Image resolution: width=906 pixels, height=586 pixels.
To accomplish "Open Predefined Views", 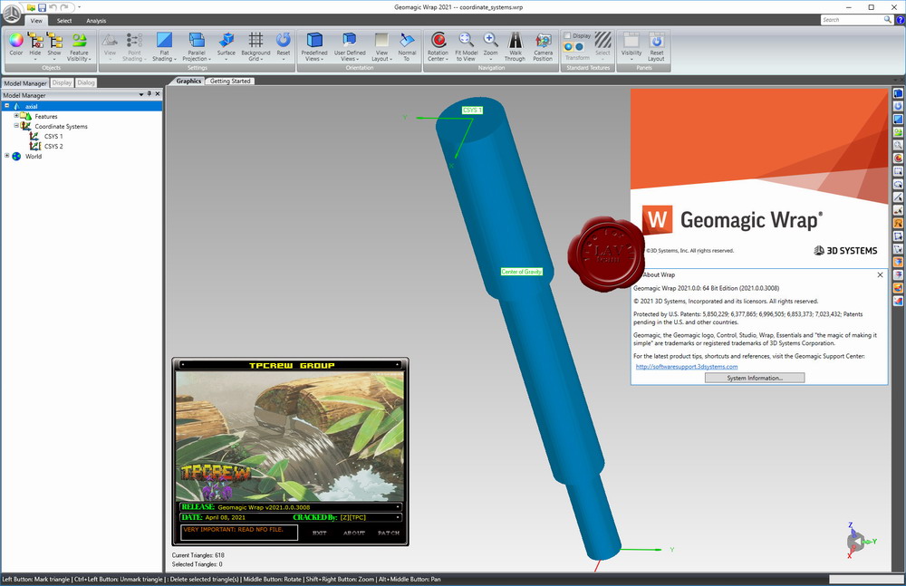I will pyautogui.click(x=314, y=46).
